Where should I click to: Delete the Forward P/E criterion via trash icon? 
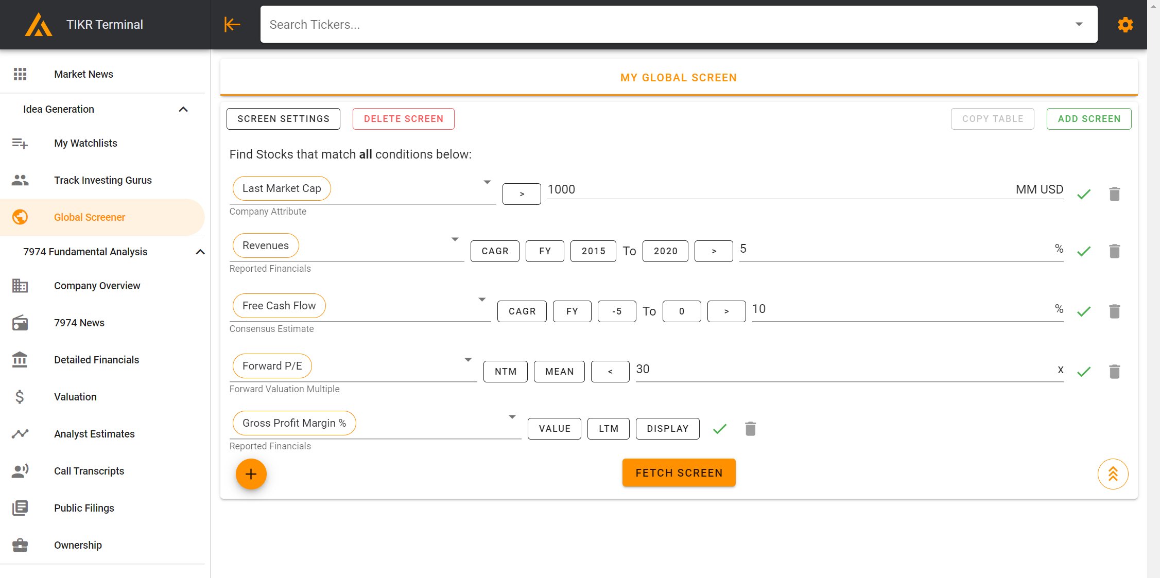1115,371
